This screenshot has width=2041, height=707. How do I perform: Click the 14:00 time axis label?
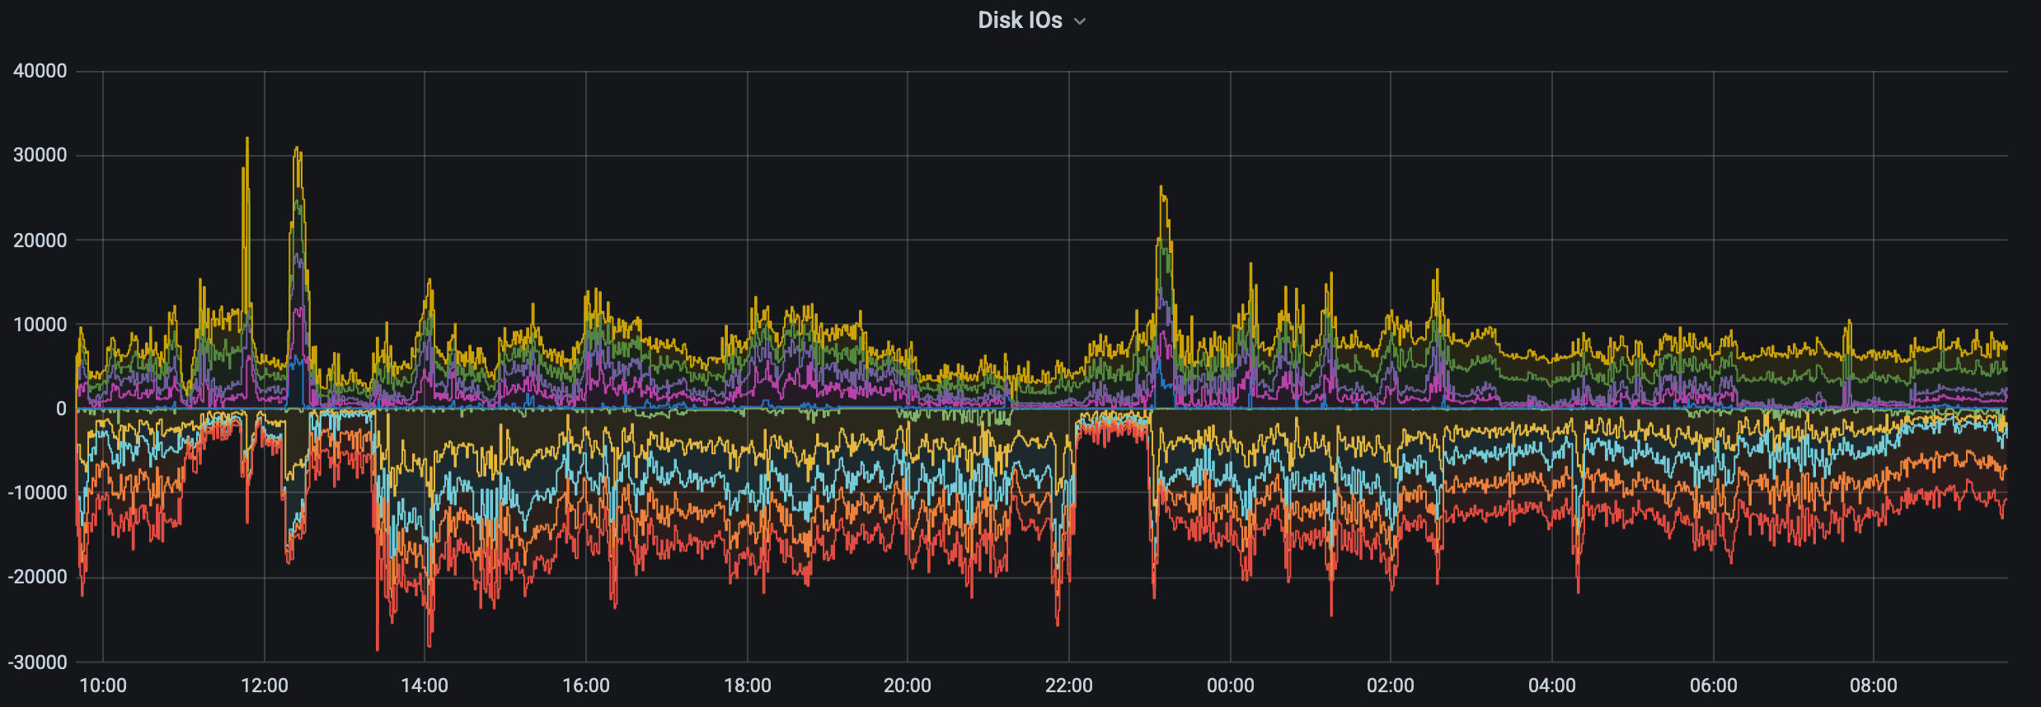[425, 686]
